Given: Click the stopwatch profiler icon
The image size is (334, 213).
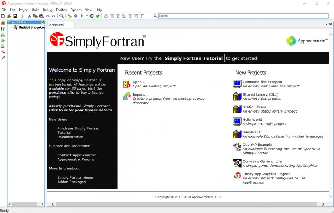Looking at the screenshot, I should point(92,16).
